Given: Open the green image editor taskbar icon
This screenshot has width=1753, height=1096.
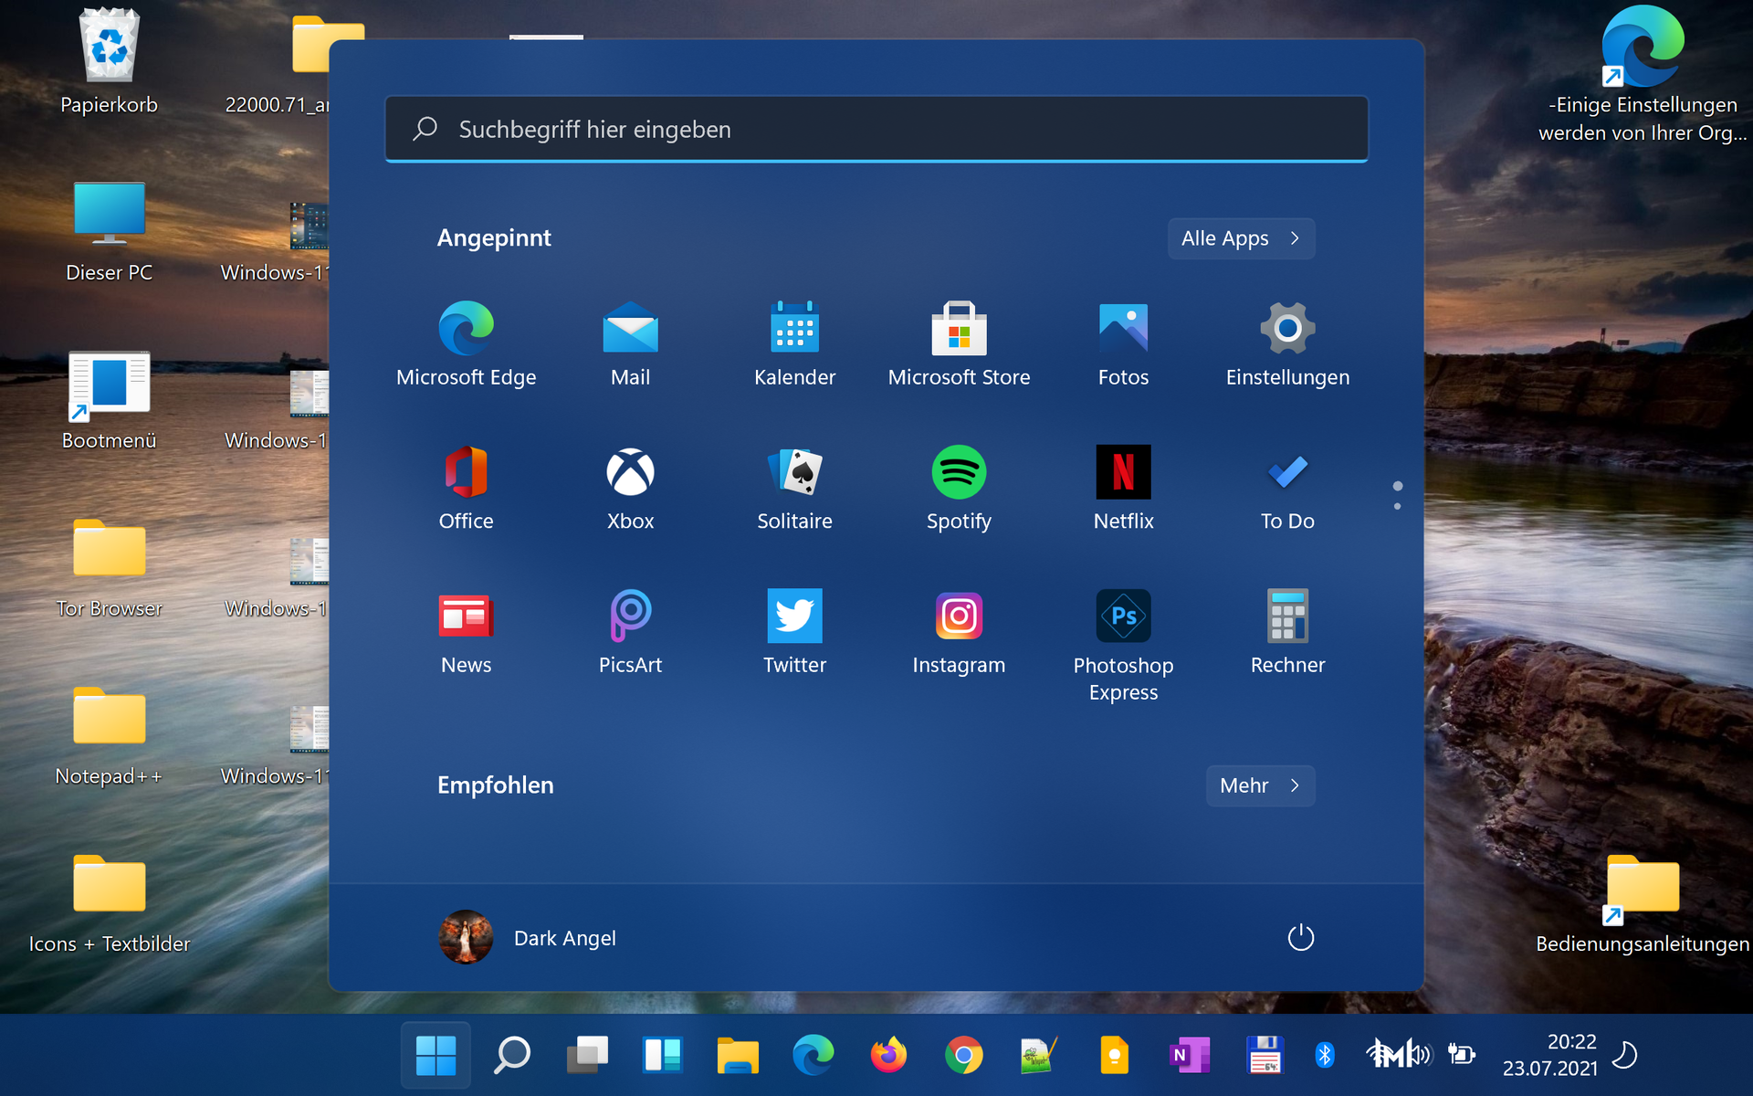Looking at the screenshot, I should click(x=1039, y=1055).
